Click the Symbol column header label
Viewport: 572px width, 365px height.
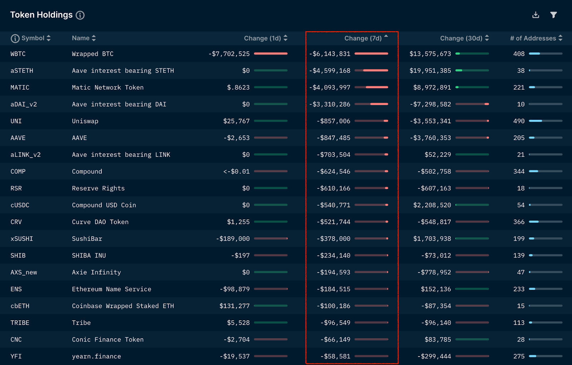(33, 38)
